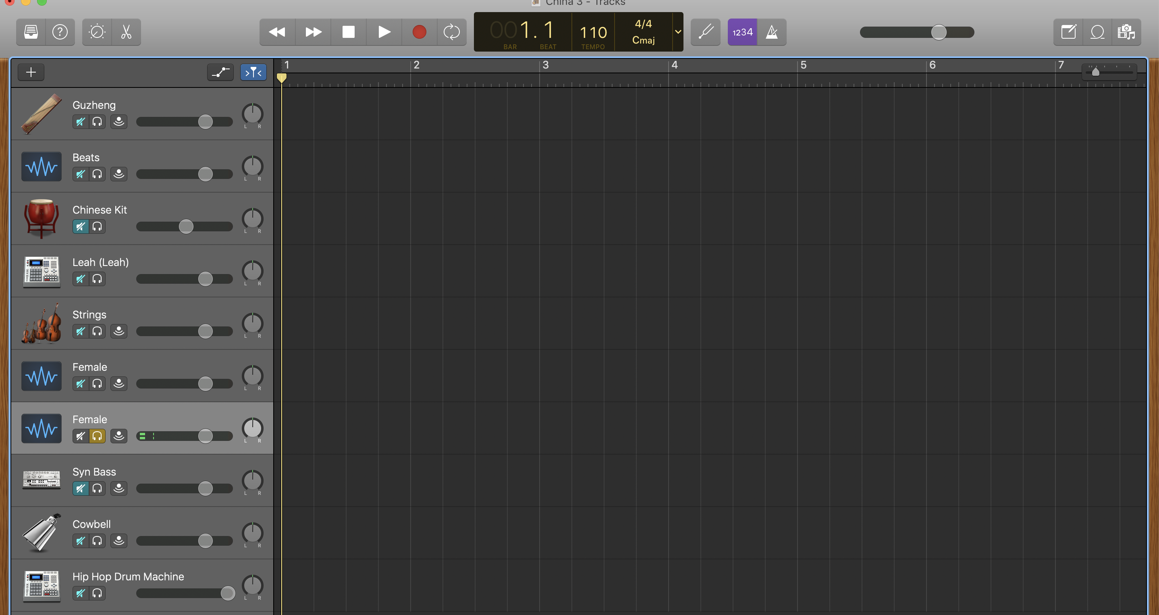
Task: Open the Loop Browser icon
Action: pos(1097,32)
